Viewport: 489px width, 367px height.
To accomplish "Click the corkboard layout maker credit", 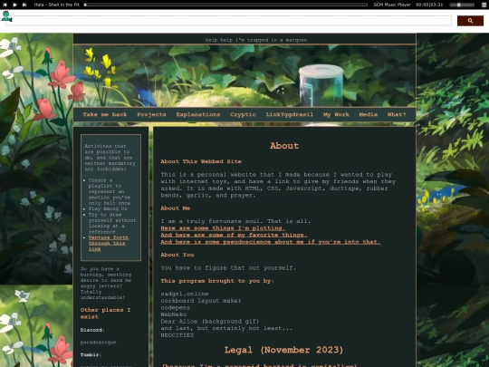I will [x=201, y=301].
